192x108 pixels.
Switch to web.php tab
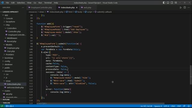pos(87,7)
